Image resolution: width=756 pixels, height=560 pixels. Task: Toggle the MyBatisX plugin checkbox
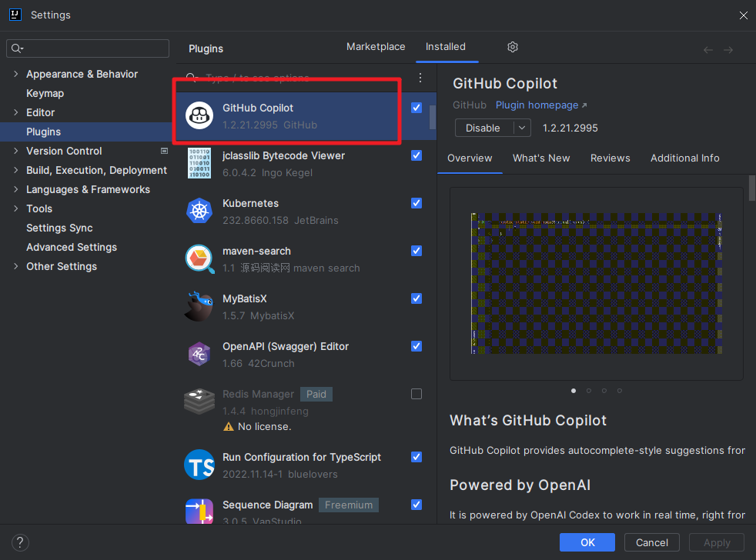(x=416, y=298)
